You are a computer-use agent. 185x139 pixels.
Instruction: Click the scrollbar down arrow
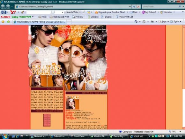pos(184,128)
